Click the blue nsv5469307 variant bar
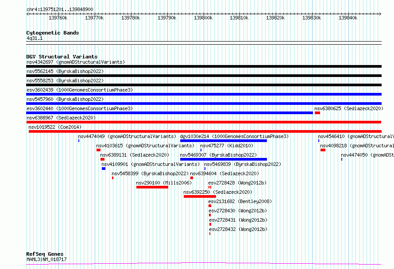Screen dimensions: 394x269 (224, 159)
